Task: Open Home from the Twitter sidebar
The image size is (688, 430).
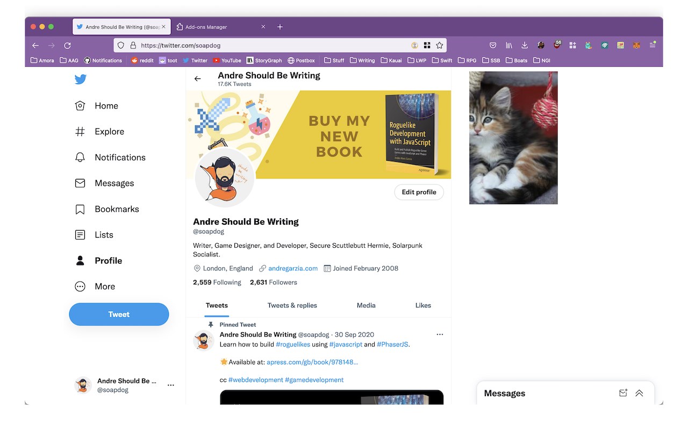Action: (x=96, y=106)
